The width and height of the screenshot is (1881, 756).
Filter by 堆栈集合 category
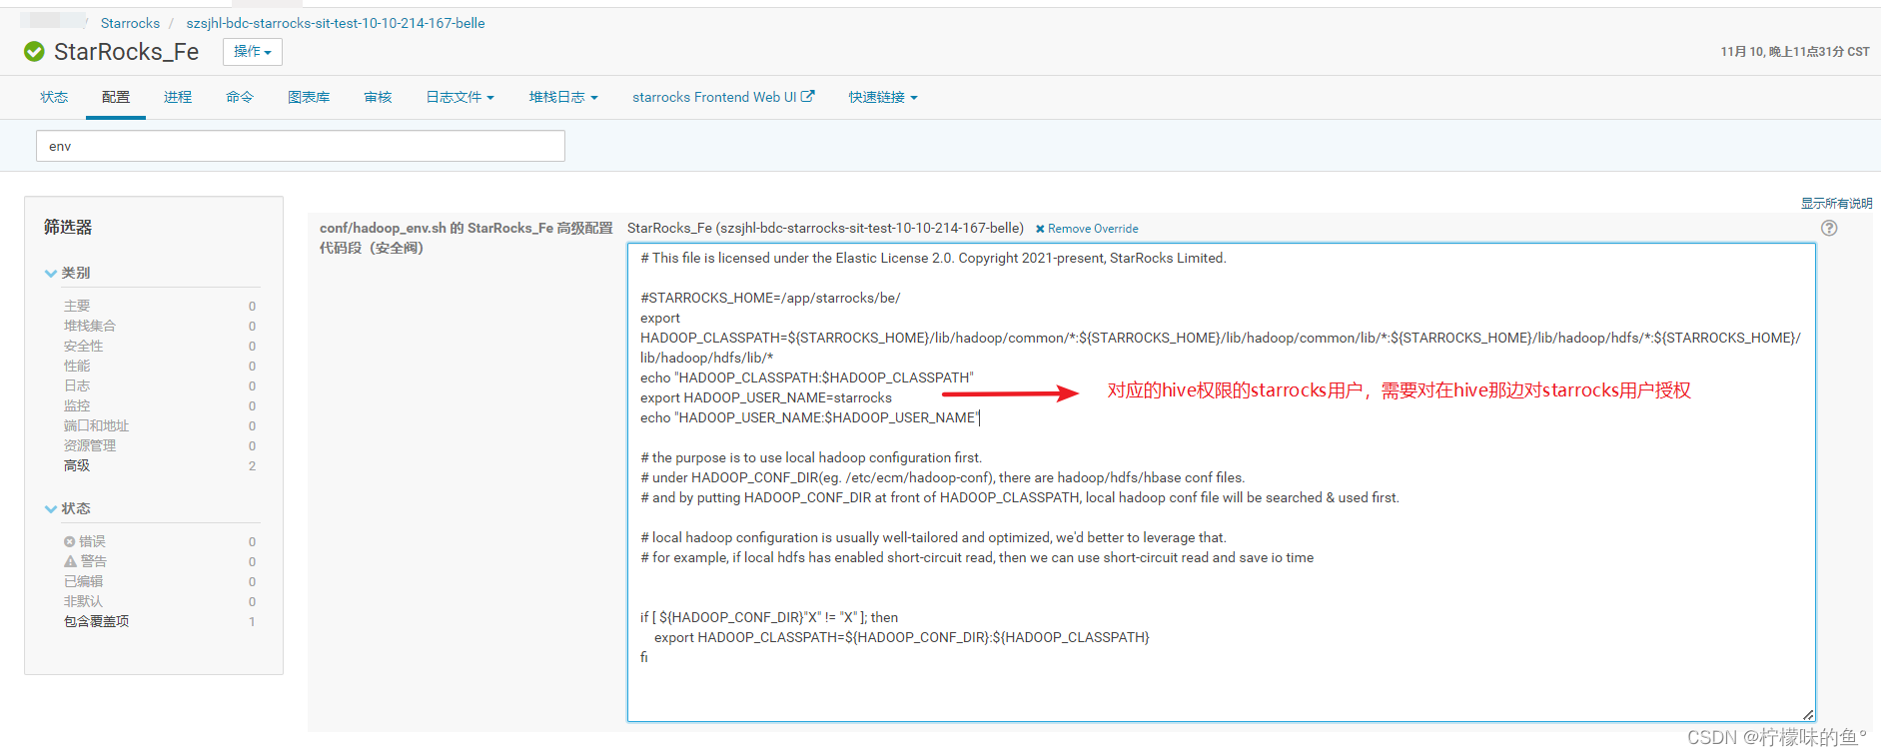point(90,326)
